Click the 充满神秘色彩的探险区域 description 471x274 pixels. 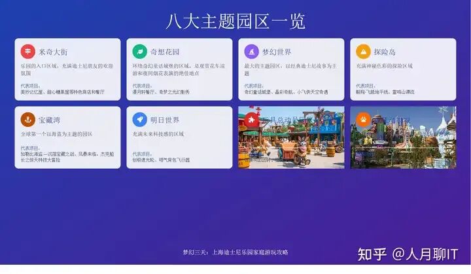click(x=384, y=66)
